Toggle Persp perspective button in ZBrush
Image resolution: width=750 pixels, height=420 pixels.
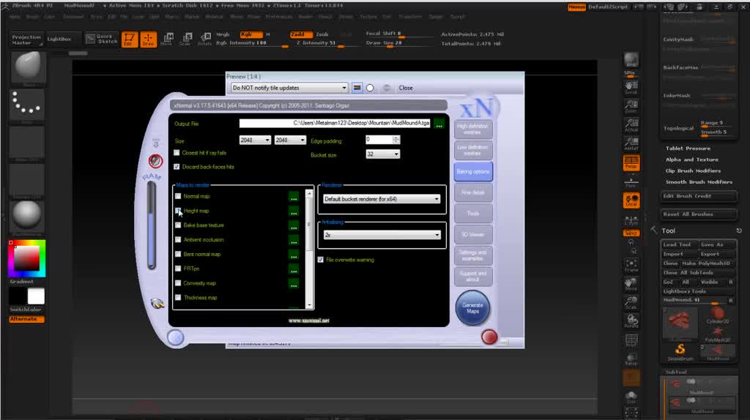tap(631, 162)
